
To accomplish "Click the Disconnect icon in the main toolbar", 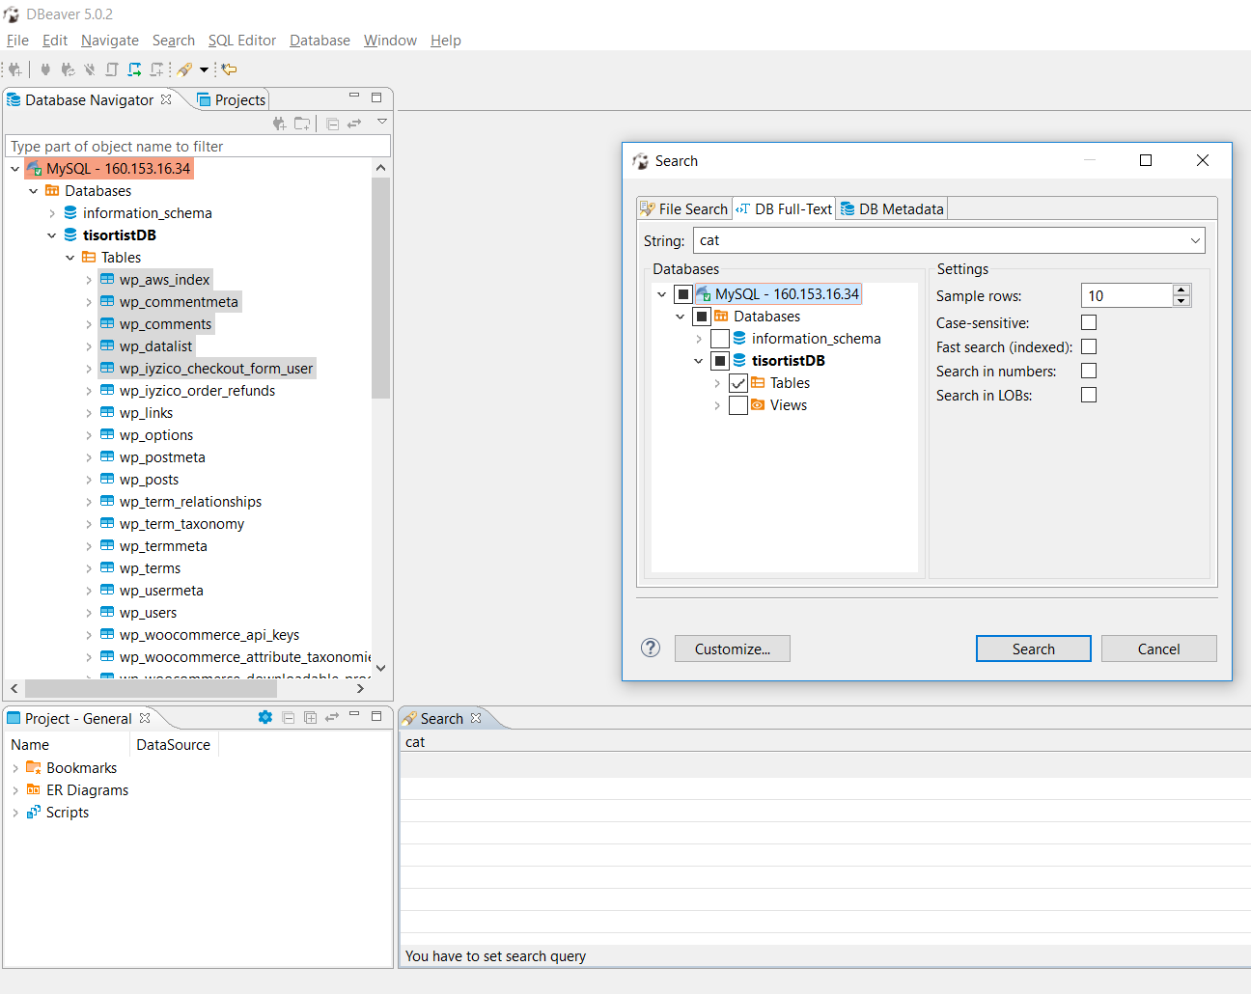I will point(90,69).
